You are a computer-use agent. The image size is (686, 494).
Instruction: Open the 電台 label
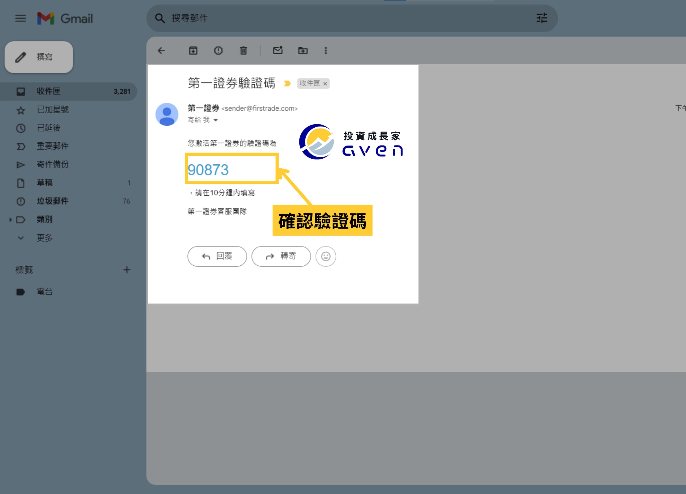coord(68,292)
